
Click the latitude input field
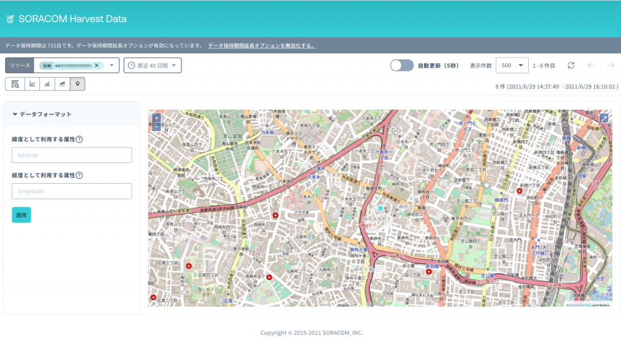tap(72, 155)
